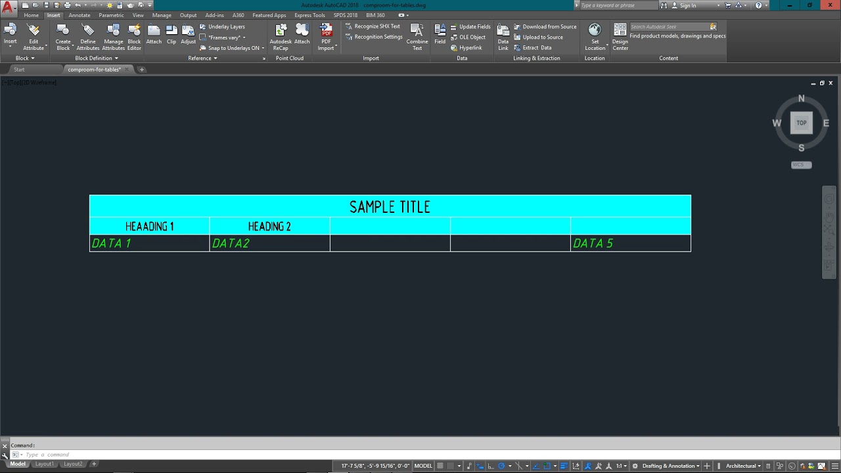Expand the Reference panel dropdown
This screenshot has height=473, width=841.
pos(202,58)
